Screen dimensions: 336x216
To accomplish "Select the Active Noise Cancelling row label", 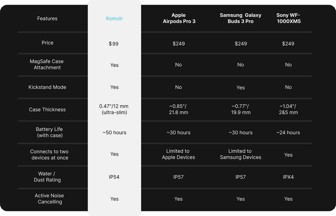I will click(x=49, y=199).
